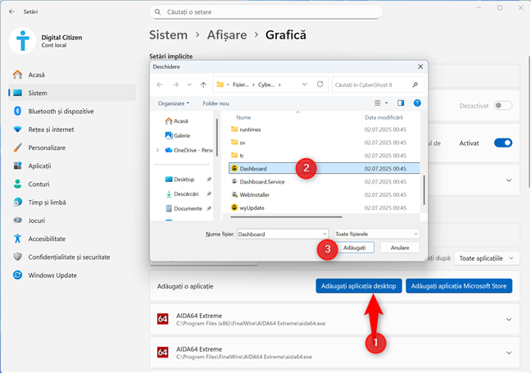Open Personalizare settings

click(72, 148)
